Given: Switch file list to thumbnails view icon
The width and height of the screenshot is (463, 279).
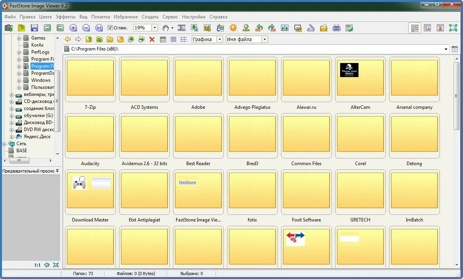Looking at the screenshot, I should [x=163, y=39].
